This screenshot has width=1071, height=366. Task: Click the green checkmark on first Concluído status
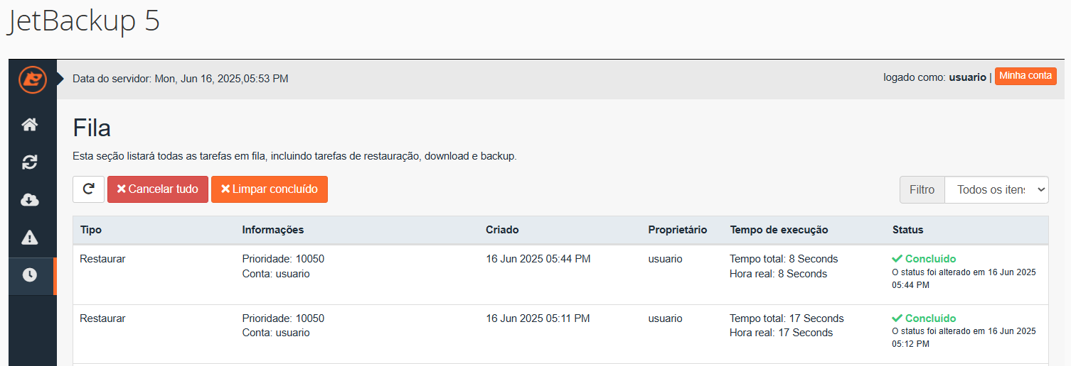coord(897,259)
